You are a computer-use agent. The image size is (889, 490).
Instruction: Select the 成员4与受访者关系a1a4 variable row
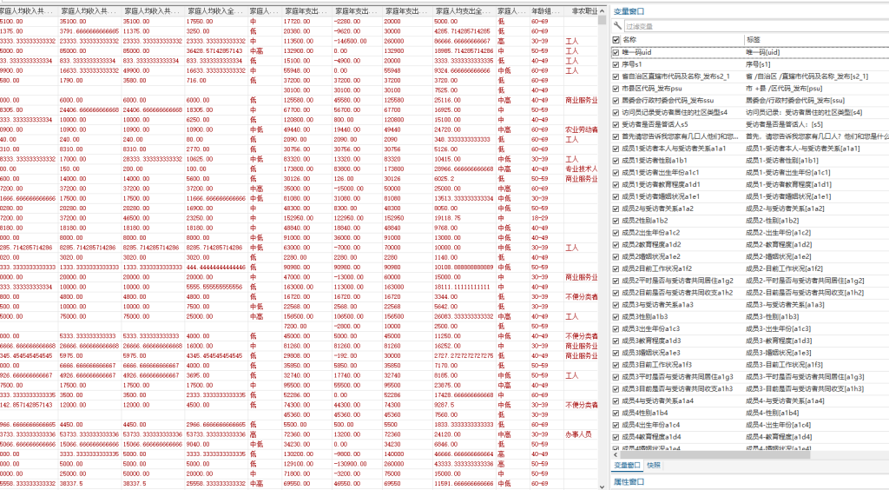(751, 401)
